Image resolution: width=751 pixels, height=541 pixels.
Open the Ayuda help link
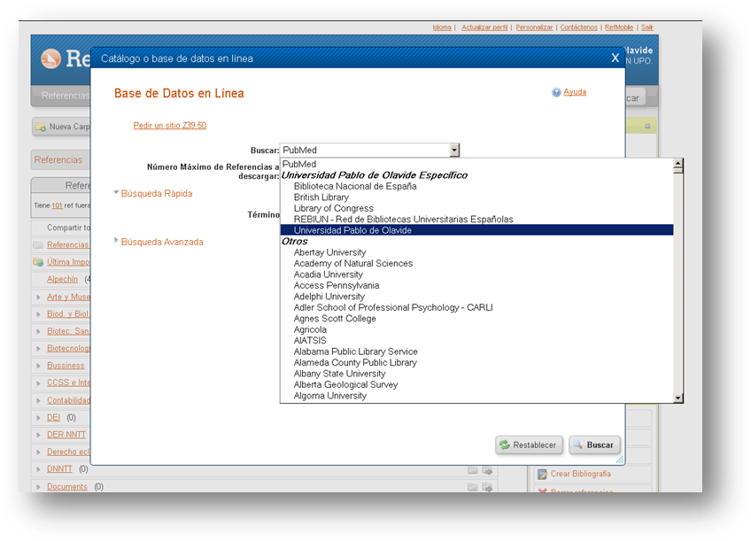(x=574, y=92)
